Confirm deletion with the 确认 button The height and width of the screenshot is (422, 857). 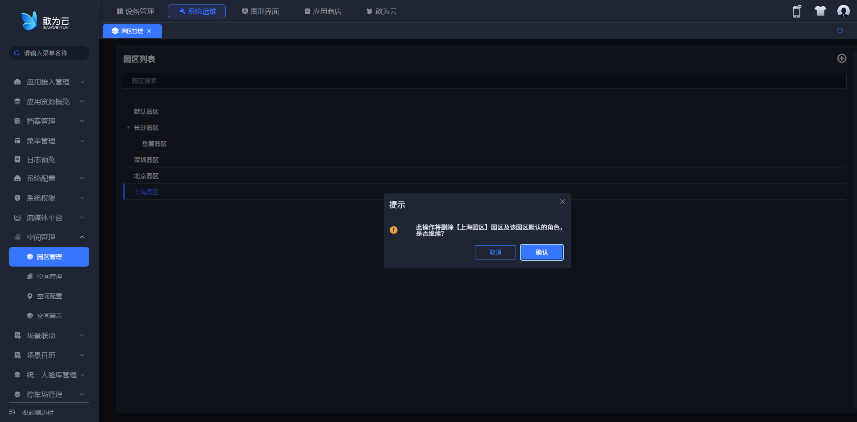(541, 252)
